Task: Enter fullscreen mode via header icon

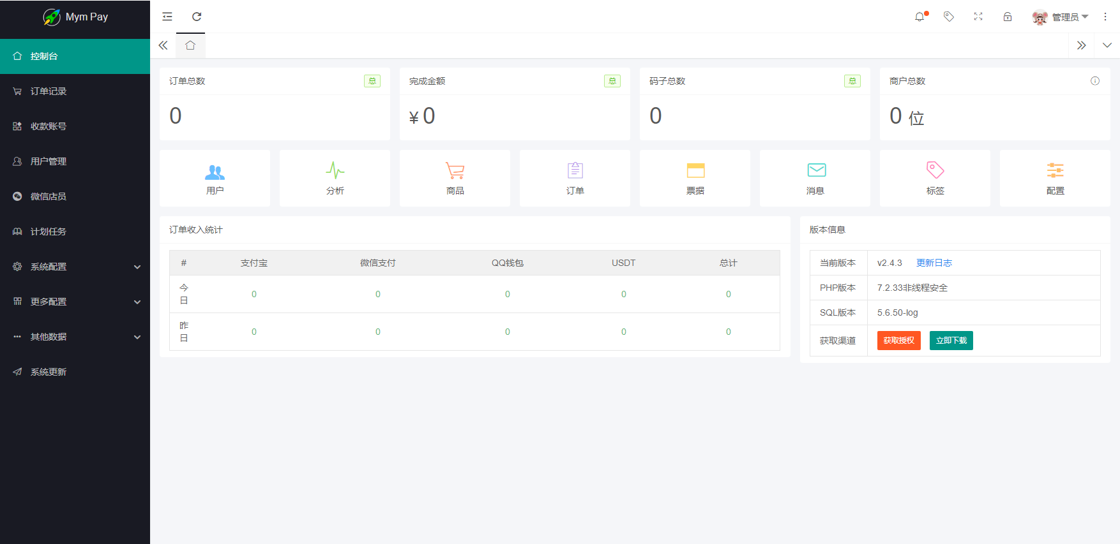Action: click(978, 17)
